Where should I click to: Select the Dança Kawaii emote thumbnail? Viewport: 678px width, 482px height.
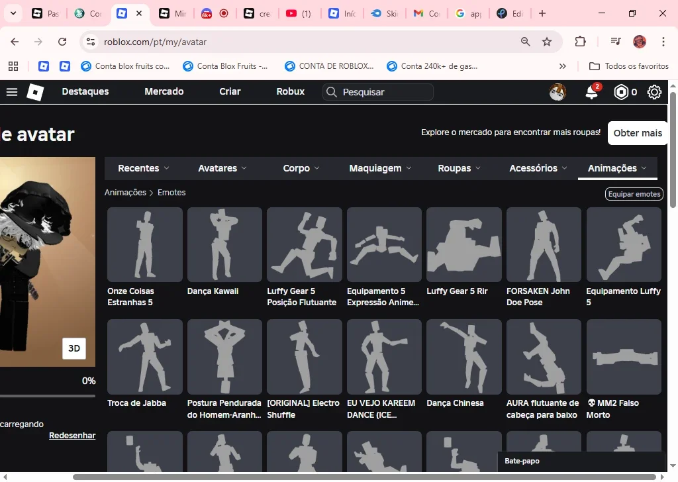(224, 245)
